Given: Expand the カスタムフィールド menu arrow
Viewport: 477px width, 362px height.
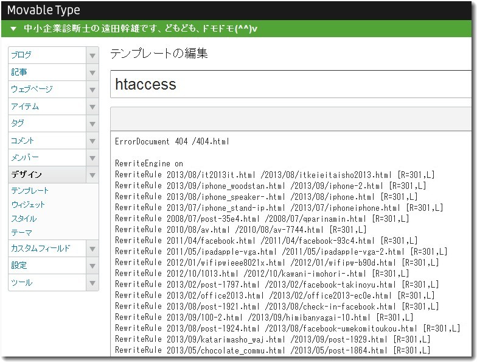Looking at the screenshot, I should [92, 249].
